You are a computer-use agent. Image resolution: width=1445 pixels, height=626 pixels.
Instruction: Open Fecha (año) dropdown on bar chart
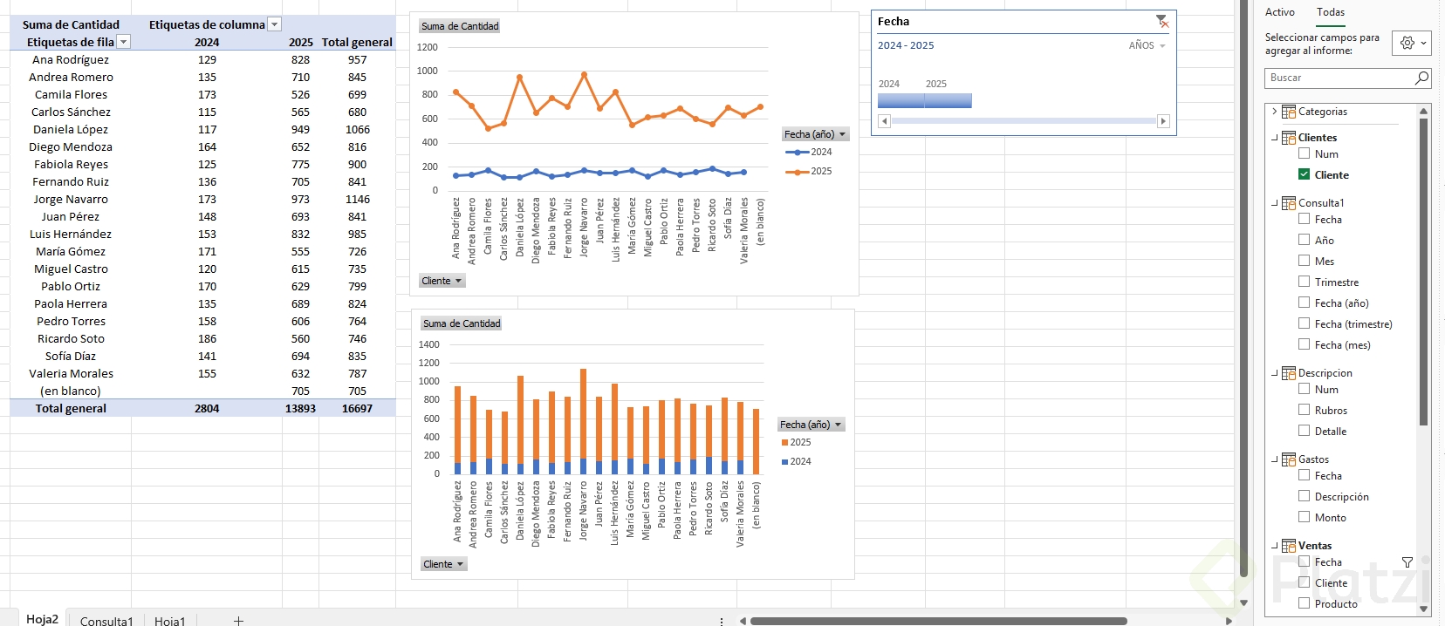(812, 425)
